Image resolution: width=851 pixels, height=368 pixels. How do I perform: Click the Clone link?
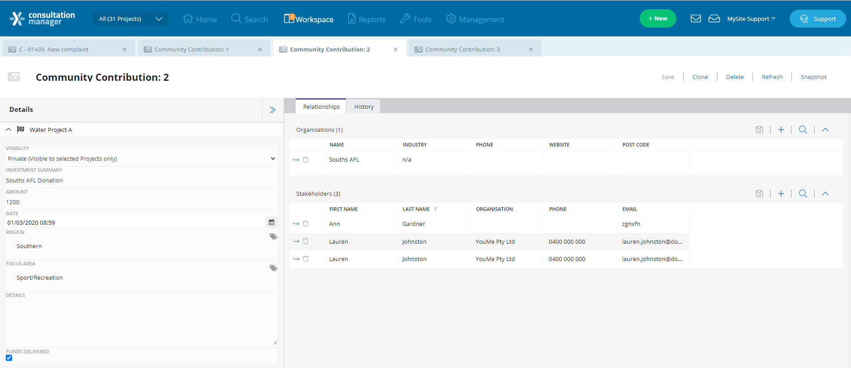(x=700, y=77)
